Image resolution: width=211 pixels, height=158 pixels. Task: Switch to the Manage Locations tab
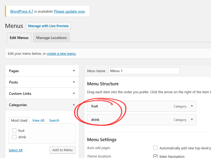click(51, 38)
